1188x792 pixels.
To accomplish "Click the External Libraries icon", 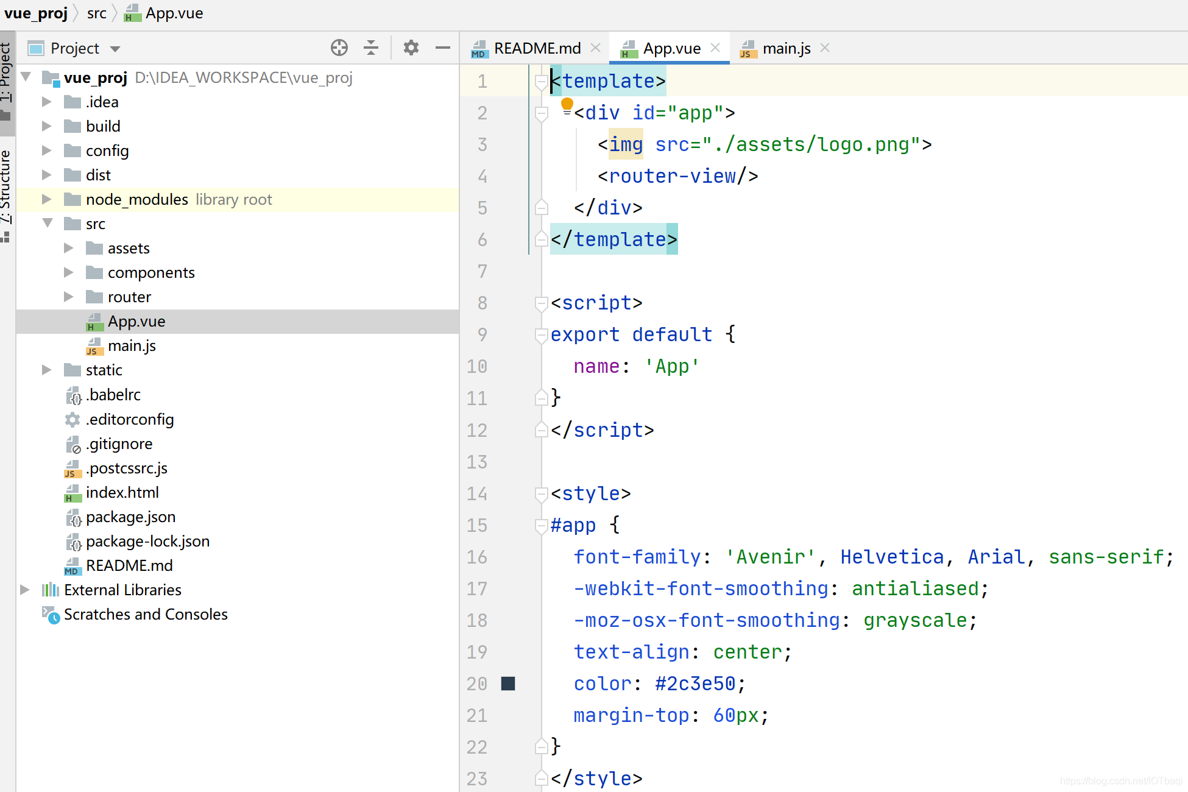I will pos(50,590).
